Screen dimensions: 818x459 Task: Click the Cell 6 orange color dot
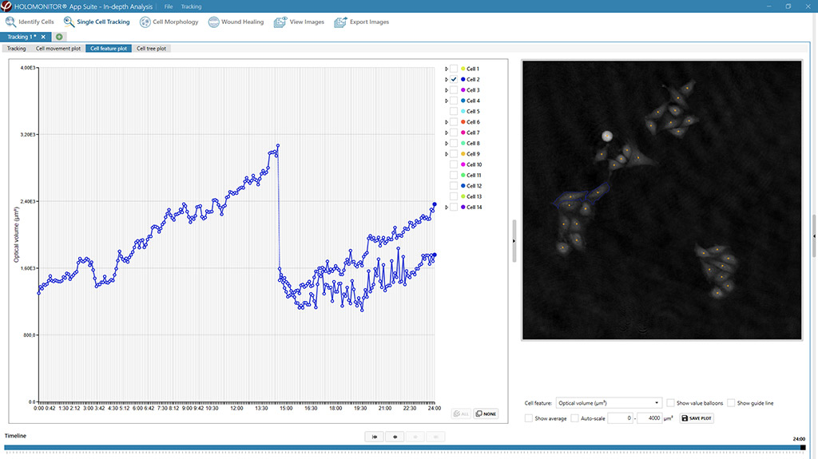click(x=463, y=122)
